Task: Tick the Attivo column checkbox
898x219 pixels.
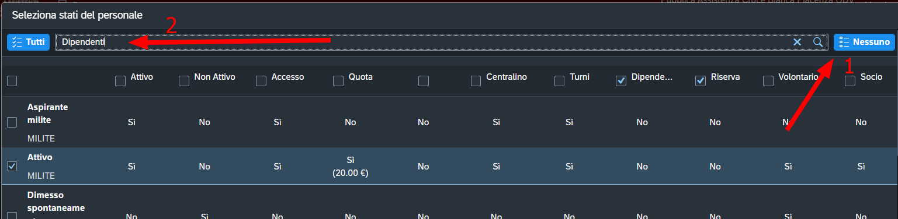Action: (x=120, y=81)
